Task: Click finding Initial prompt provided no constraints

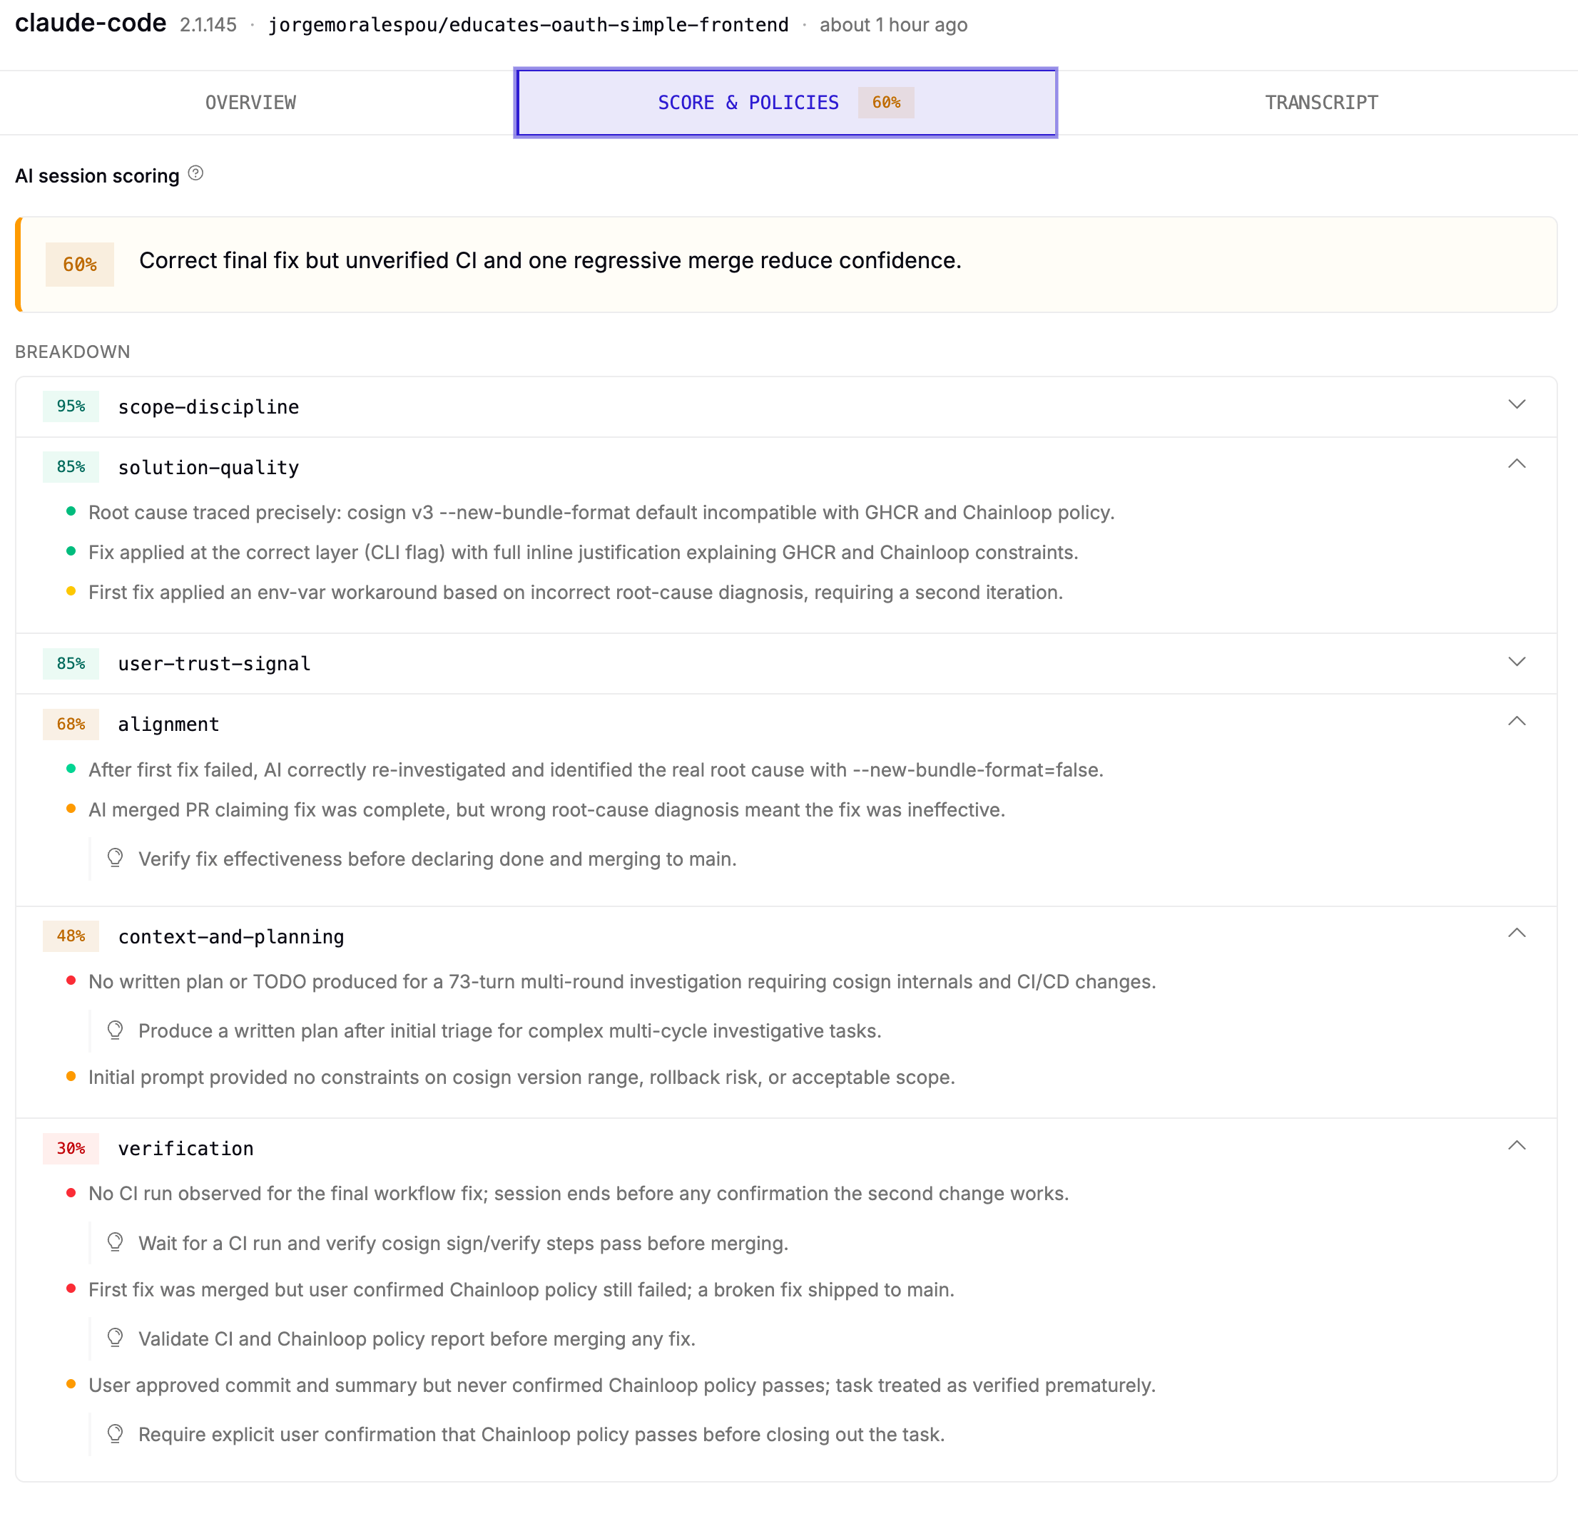Action: coord(521,1077)
